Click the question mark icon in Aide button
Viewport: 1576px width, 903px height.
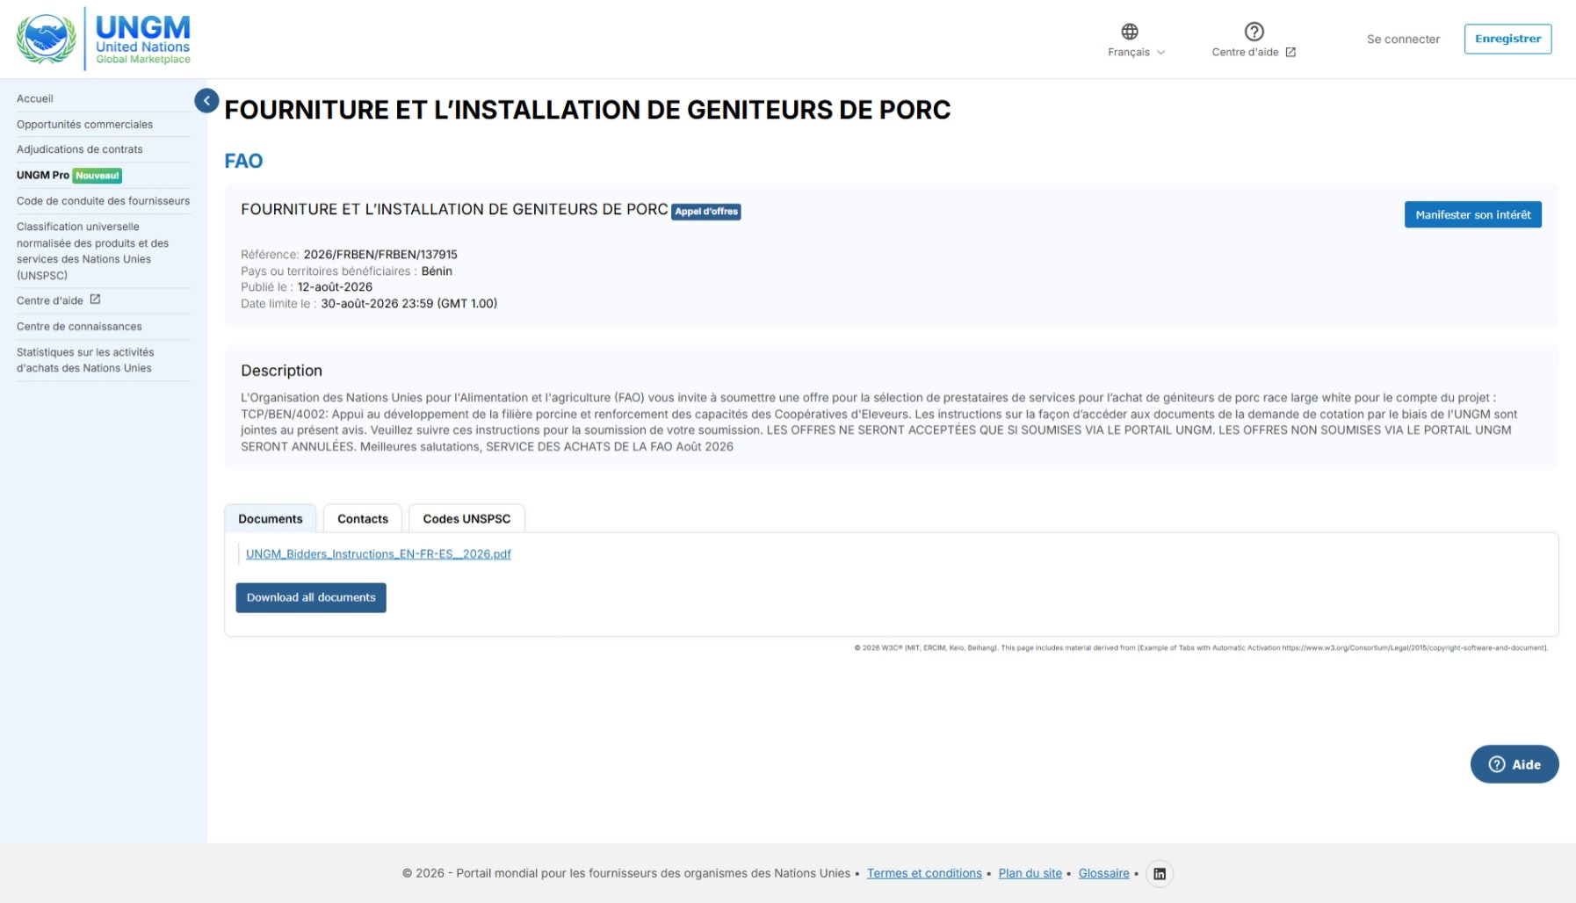1497,765
